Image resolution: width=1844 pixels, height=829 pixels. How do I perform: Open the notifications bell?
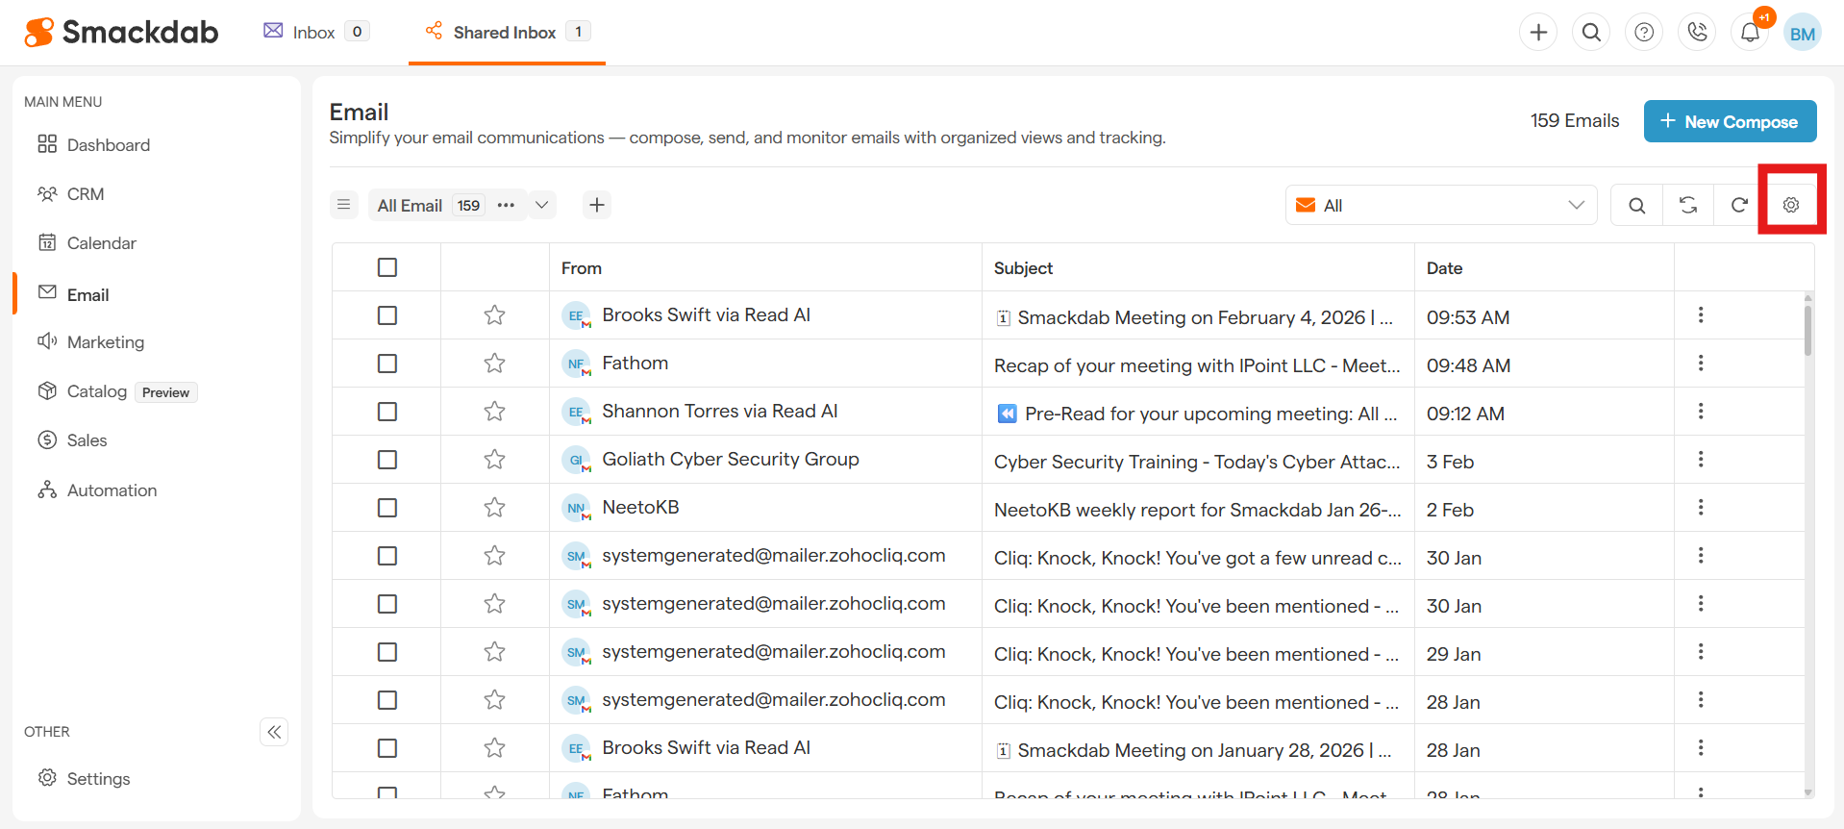pyautogui.click(x=1750, y=33)
